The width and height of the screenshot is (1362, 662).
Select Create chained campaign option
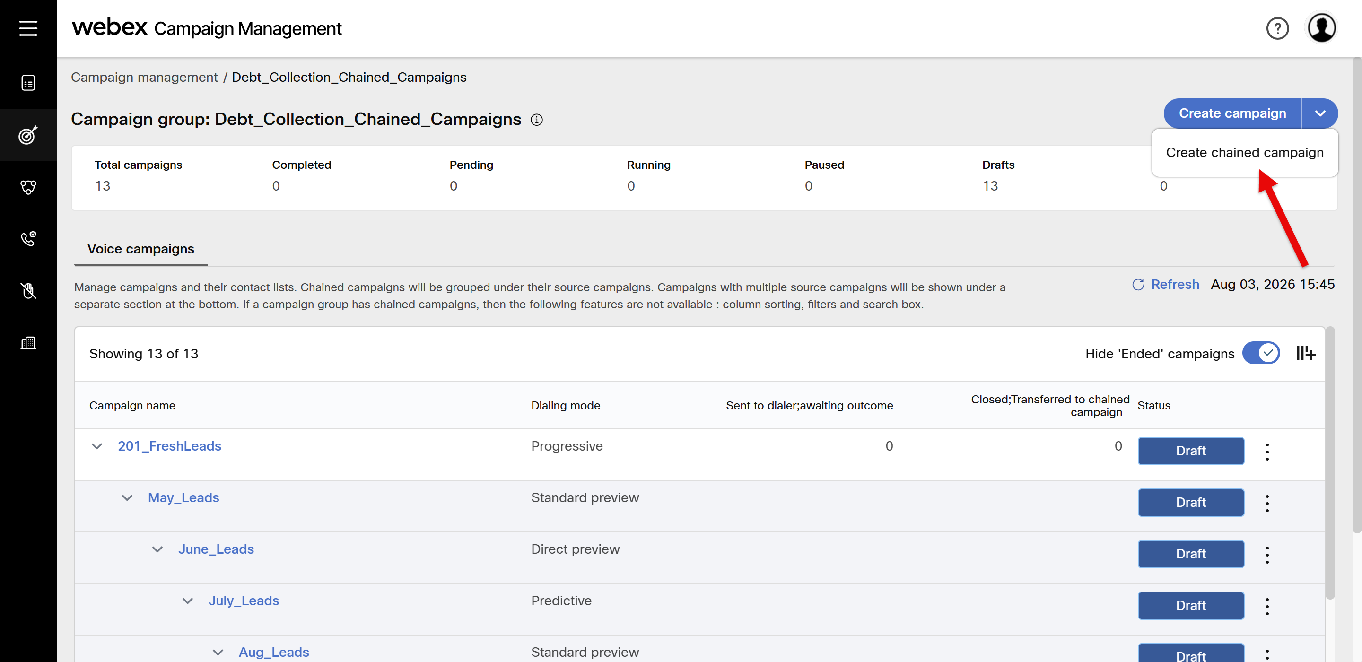[x=1244, y=152]
